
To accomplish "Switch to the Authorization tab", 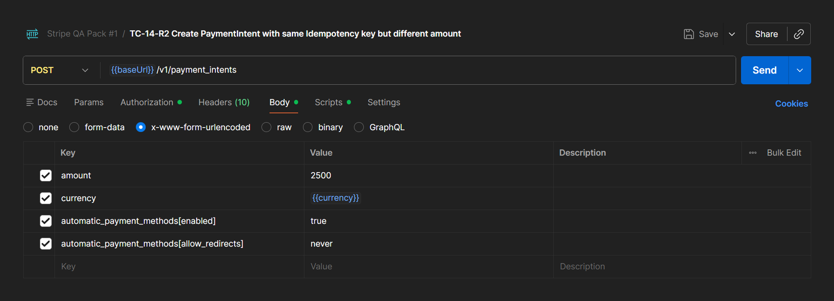I will point(151,102).
